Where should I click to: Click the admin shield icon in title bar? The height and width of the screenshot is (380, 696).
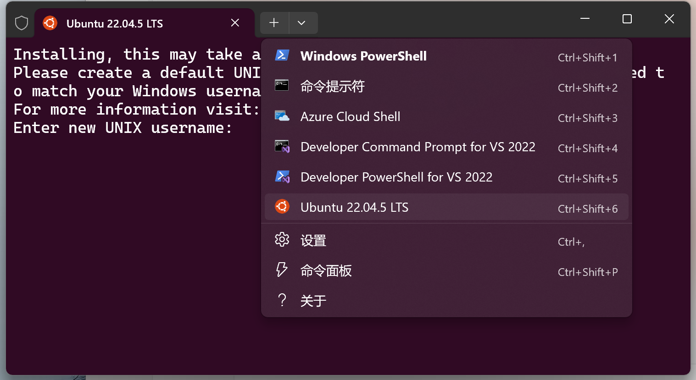(x=22, y=23)
